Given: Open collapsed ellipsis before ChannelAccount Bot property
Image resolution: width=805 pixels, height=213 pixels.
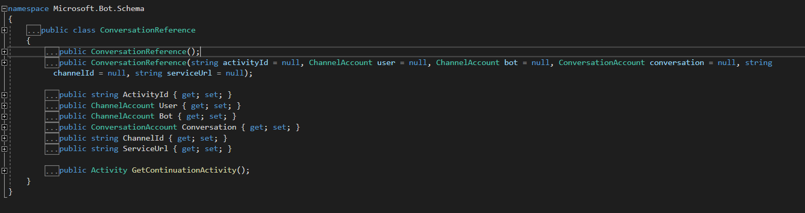Looking at the screenshot, I should [x=52, y=116].
